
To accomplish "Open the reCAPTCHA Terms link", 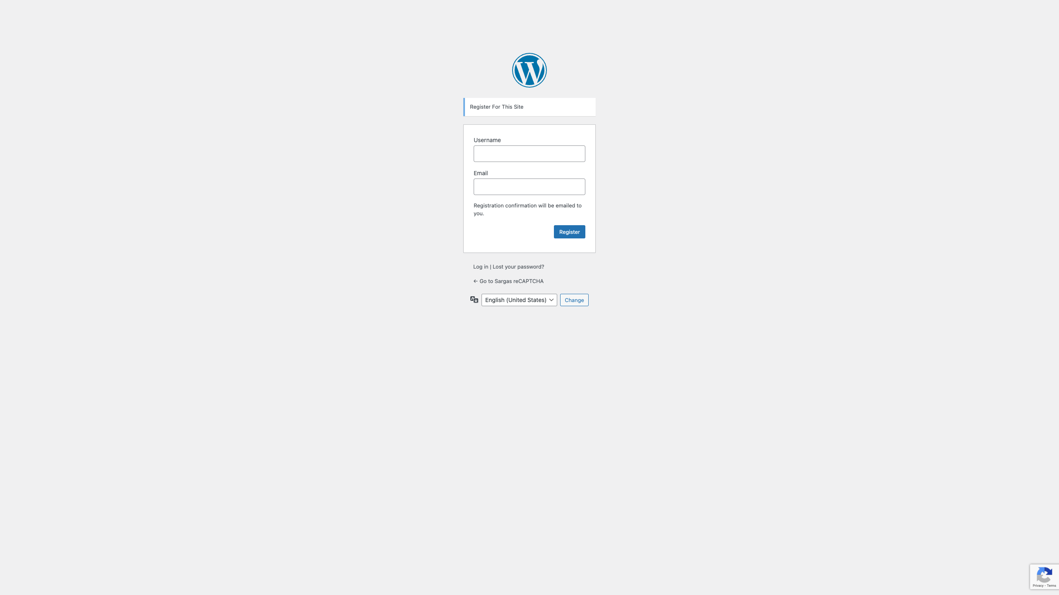I will click(x=1052, y=585).
